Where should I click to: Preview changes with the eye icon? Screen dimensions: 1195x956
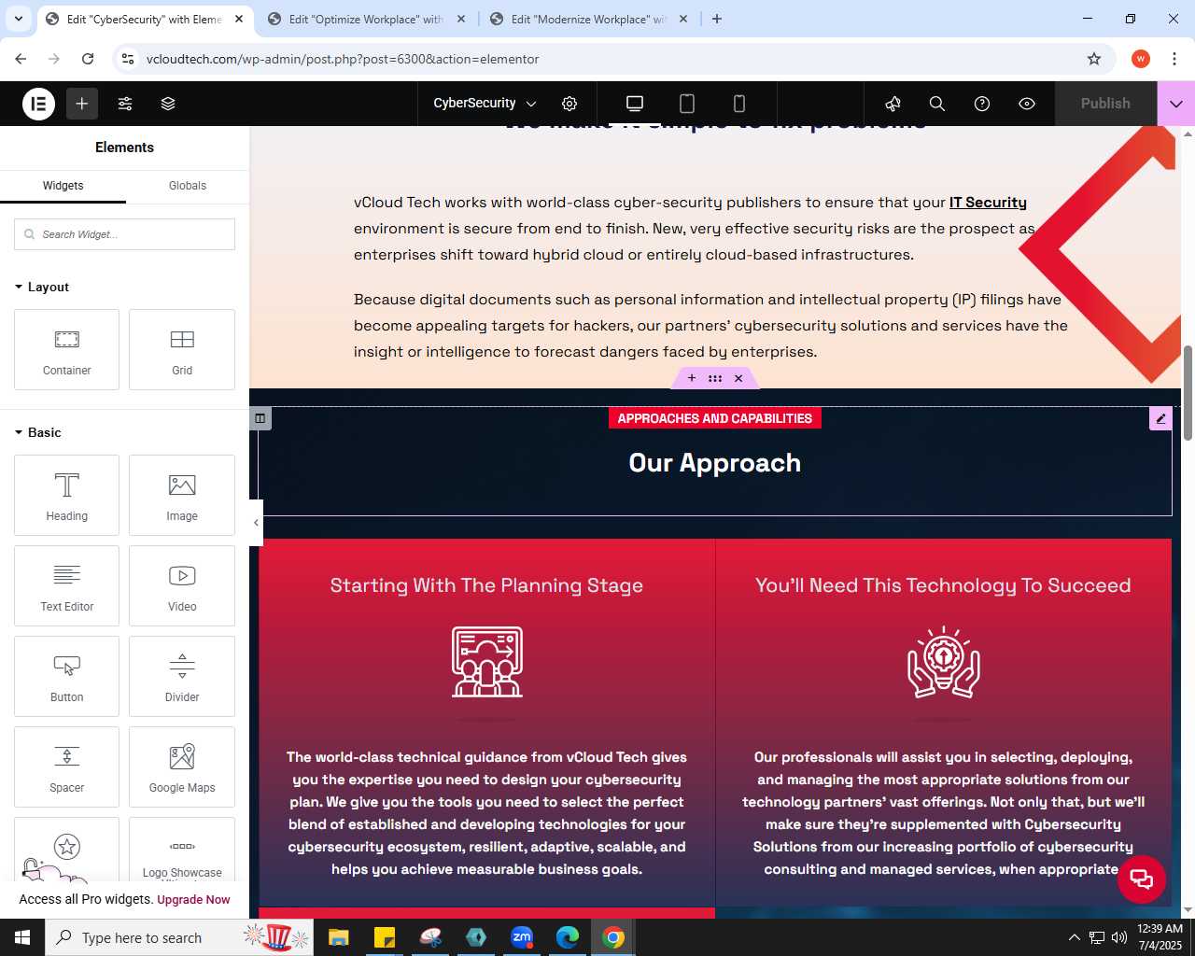coord(1027,104)
